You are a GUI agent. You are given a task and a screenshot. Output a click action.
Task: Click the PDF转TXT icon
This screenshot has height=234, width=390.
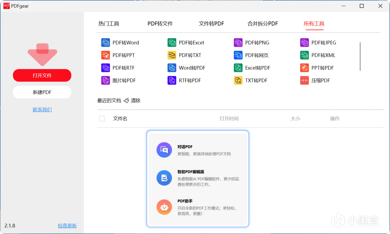pos(172,55)
